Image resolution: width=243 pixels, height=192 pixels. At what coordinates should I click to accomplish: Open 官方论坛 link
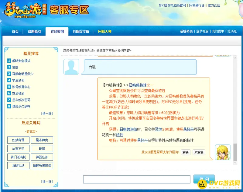click(x=214, y=5)
